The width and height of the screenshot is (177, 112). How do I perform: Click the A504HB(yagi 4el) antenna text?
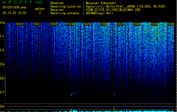point(99,13)
